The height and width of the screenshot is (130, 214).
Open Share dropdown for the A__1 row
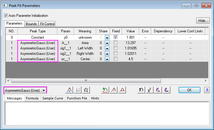(x=107, y=43)
